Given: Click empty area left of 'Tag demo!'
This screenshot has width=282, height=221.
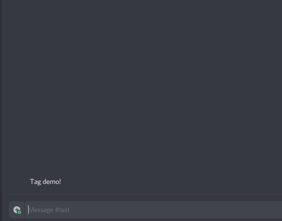Looking at the screenshot, I should click(x=16, y=182).
